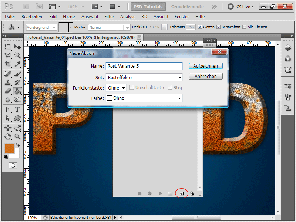
Task: Toggle the Benachbart checkbox
Action: (x=218, y=27)
